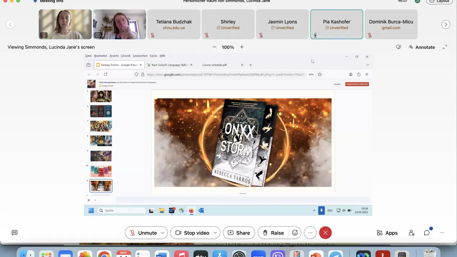Click the Anmelden button in Google Slides
This screenshot has height=257, width=457.
(337, 84)
